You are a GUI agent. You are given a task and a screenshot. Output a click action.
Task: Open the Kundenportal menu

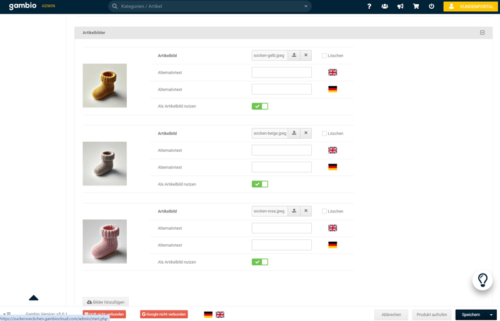tap(471, 6)
